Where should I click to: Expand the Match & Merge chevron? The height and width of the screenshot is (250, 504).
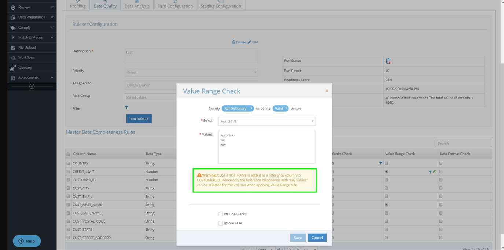coord(52,37)
